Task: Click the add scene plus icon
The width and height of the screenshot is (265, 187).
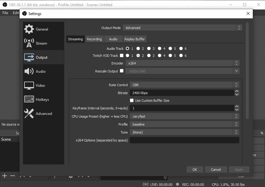Action: (5, 176)
